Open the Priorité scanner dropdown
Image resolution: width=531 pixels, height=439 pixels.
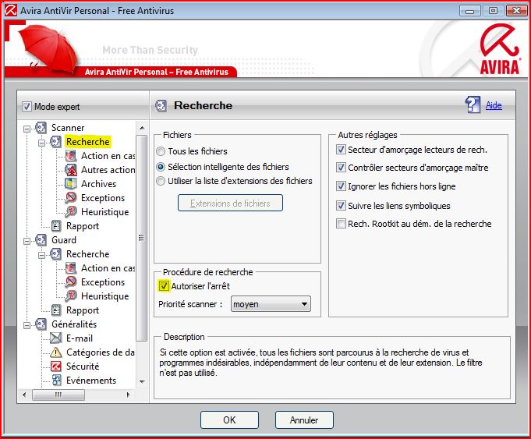coord(271,304)
